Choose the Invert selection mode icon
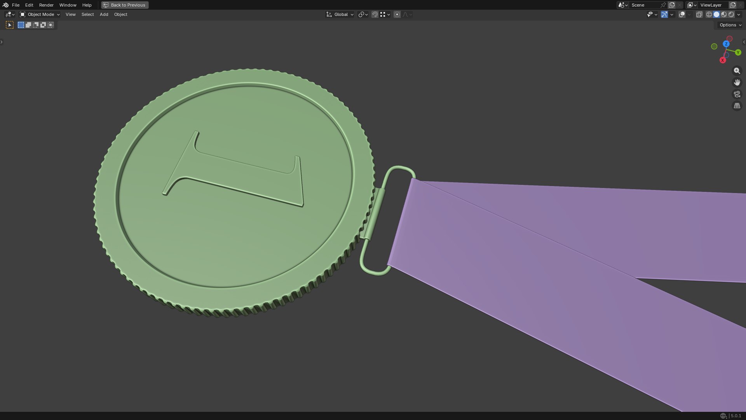 [43, 25]
